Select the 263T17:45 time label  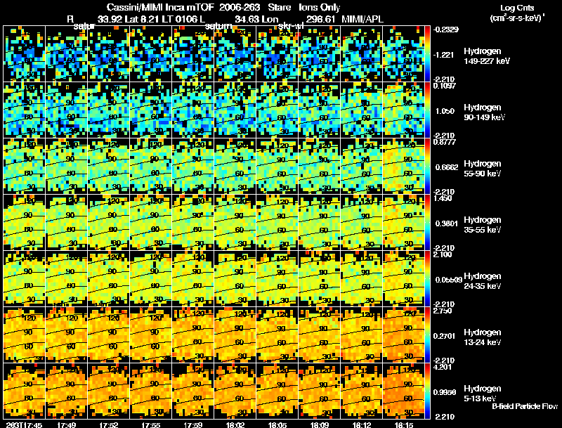24,424
